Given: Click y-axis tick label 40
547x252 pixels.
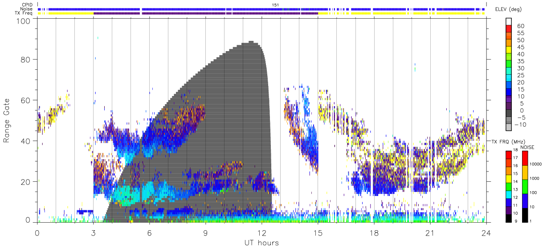Looking at the screenshot, I should pyautogui.click(x=26, y=141).
